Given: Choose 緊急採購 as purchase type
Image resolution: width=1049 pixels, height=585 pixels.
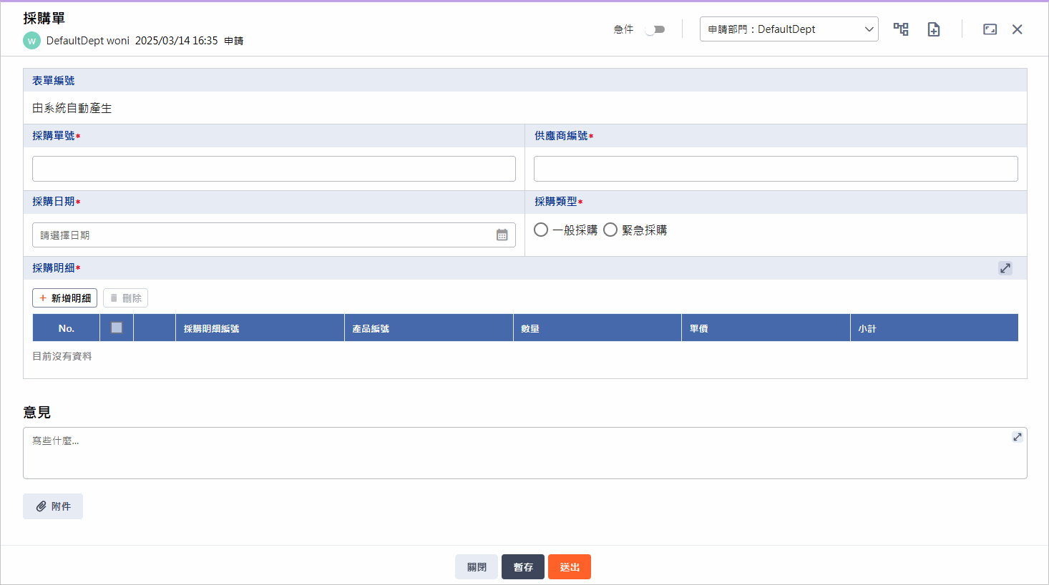Looking at the screenshot, I should [x=610, y=229].
